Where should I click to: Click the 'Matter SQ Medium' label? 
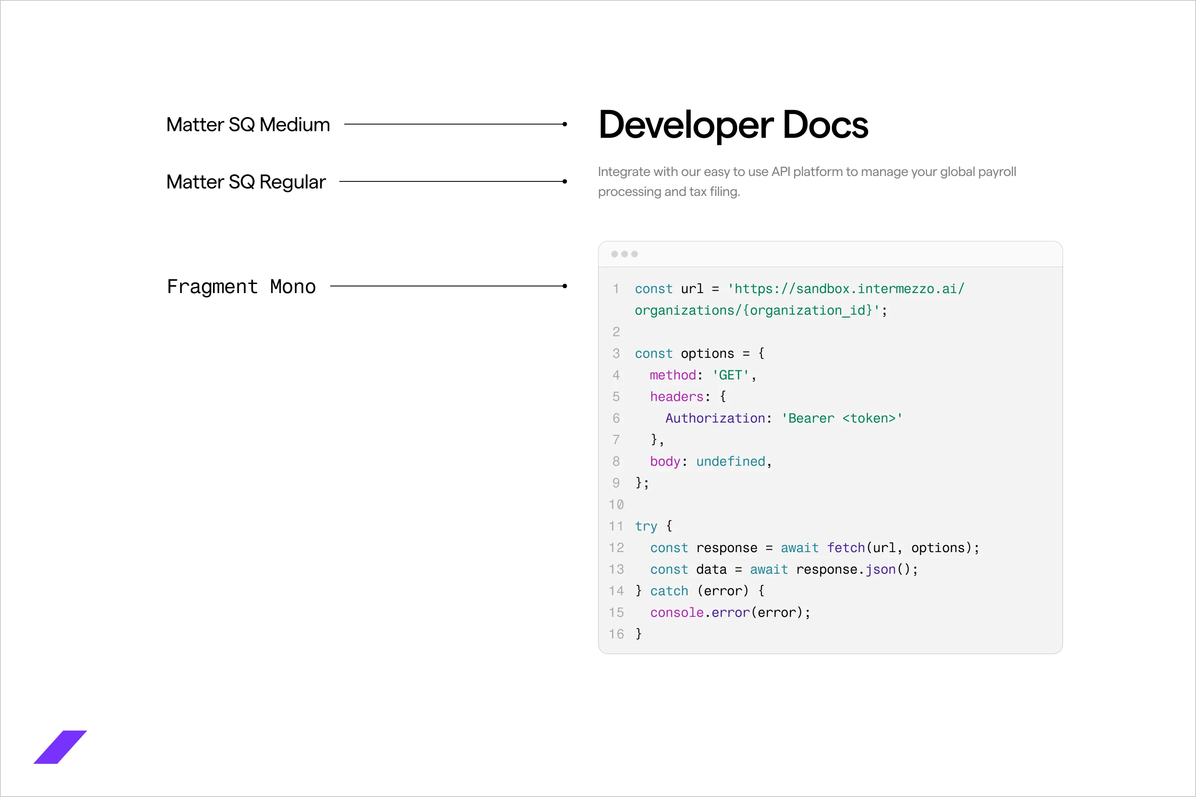[248, 125]
